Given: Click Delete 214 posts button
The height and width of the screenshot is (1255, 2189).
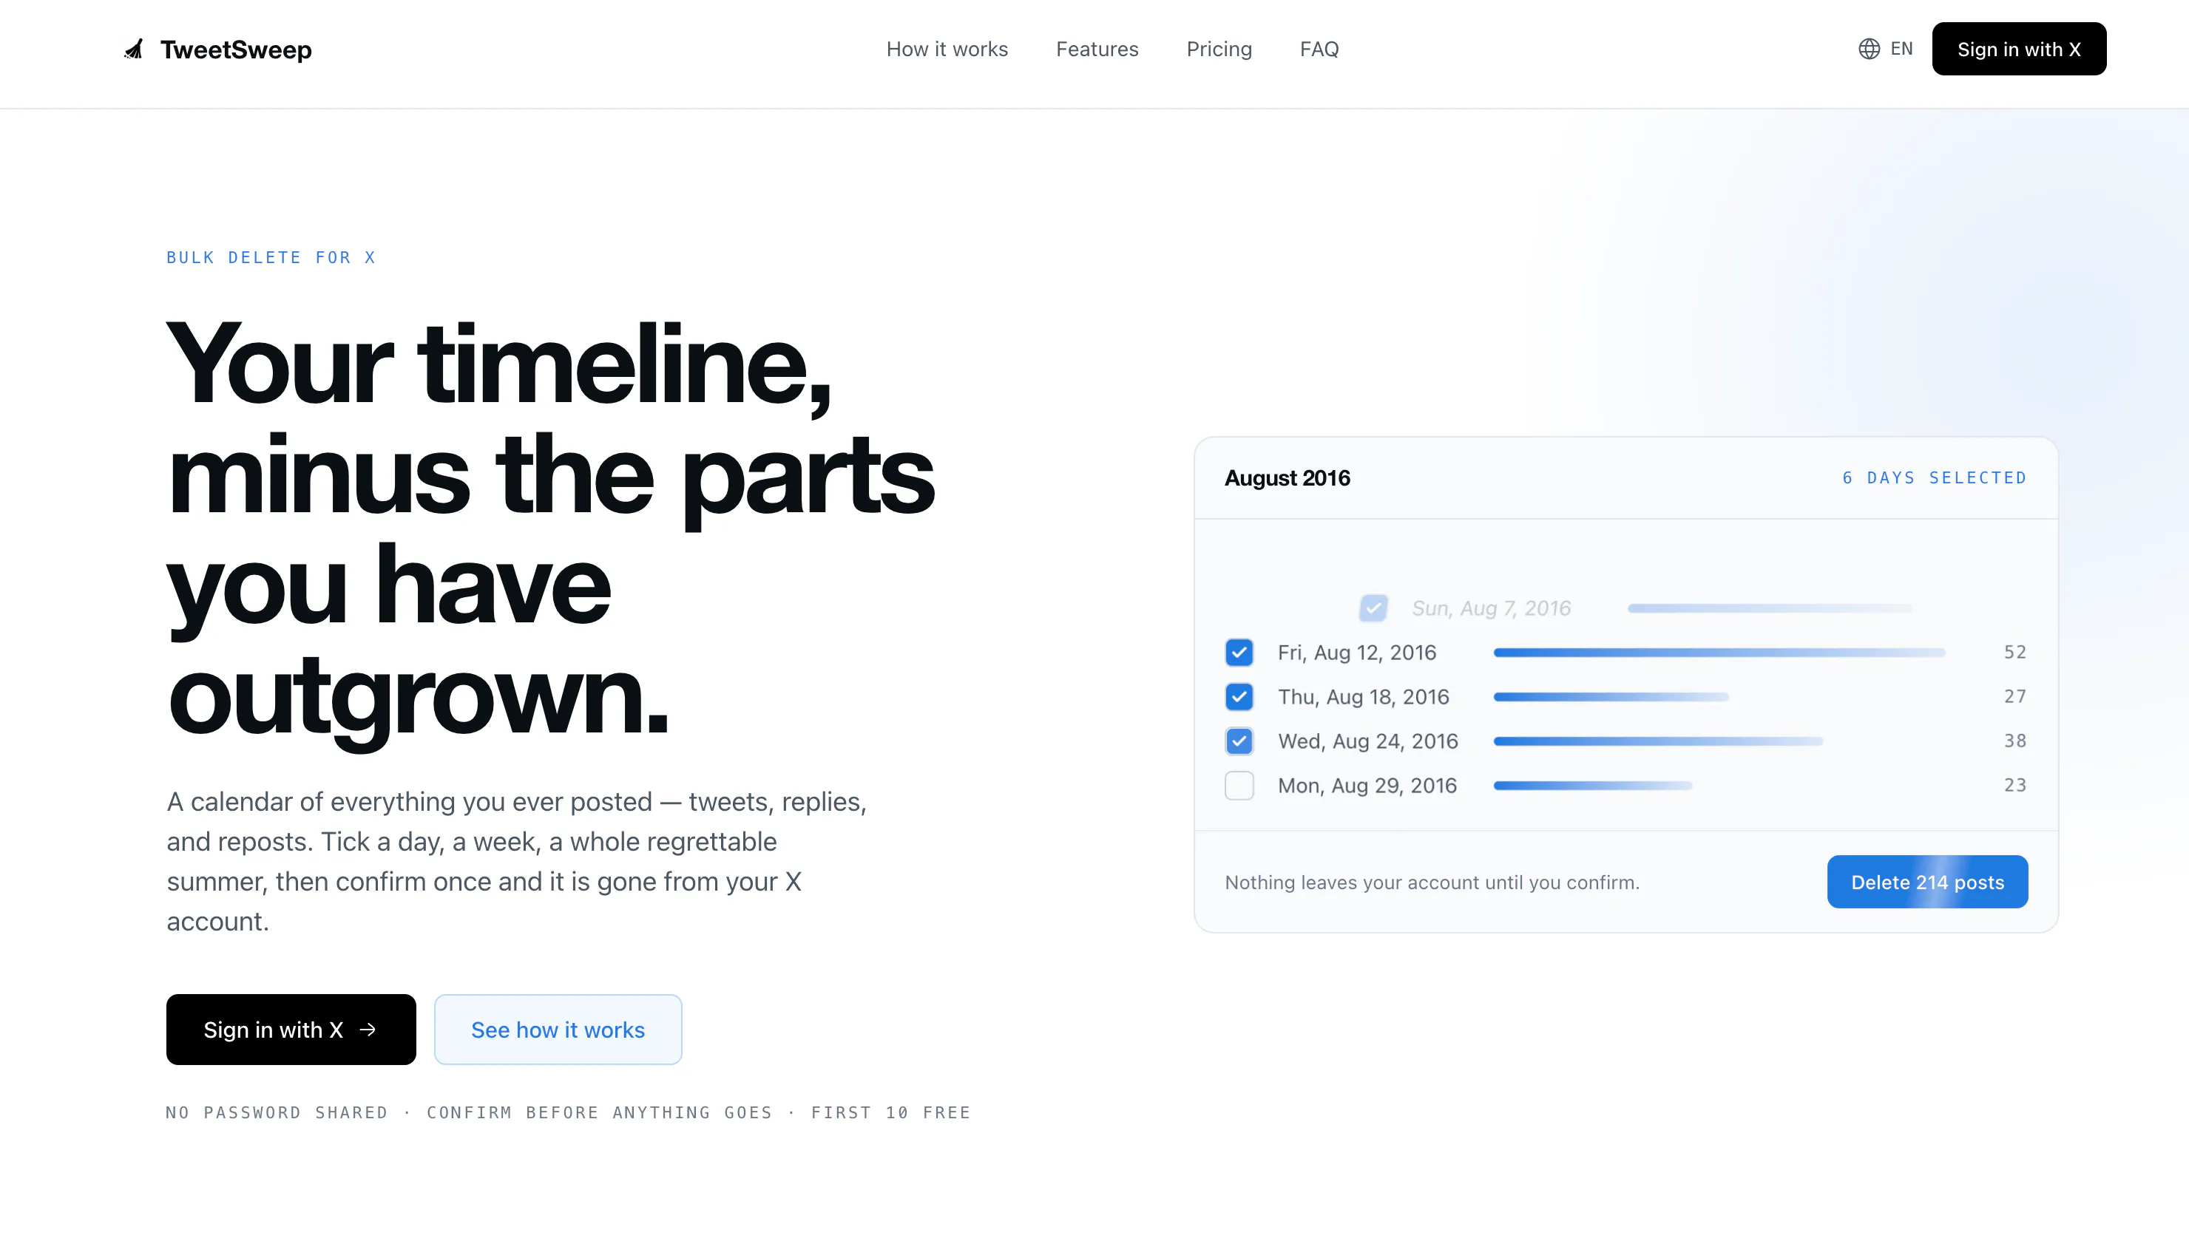Looking at the screenshot, I should (x=1927, y=882).
